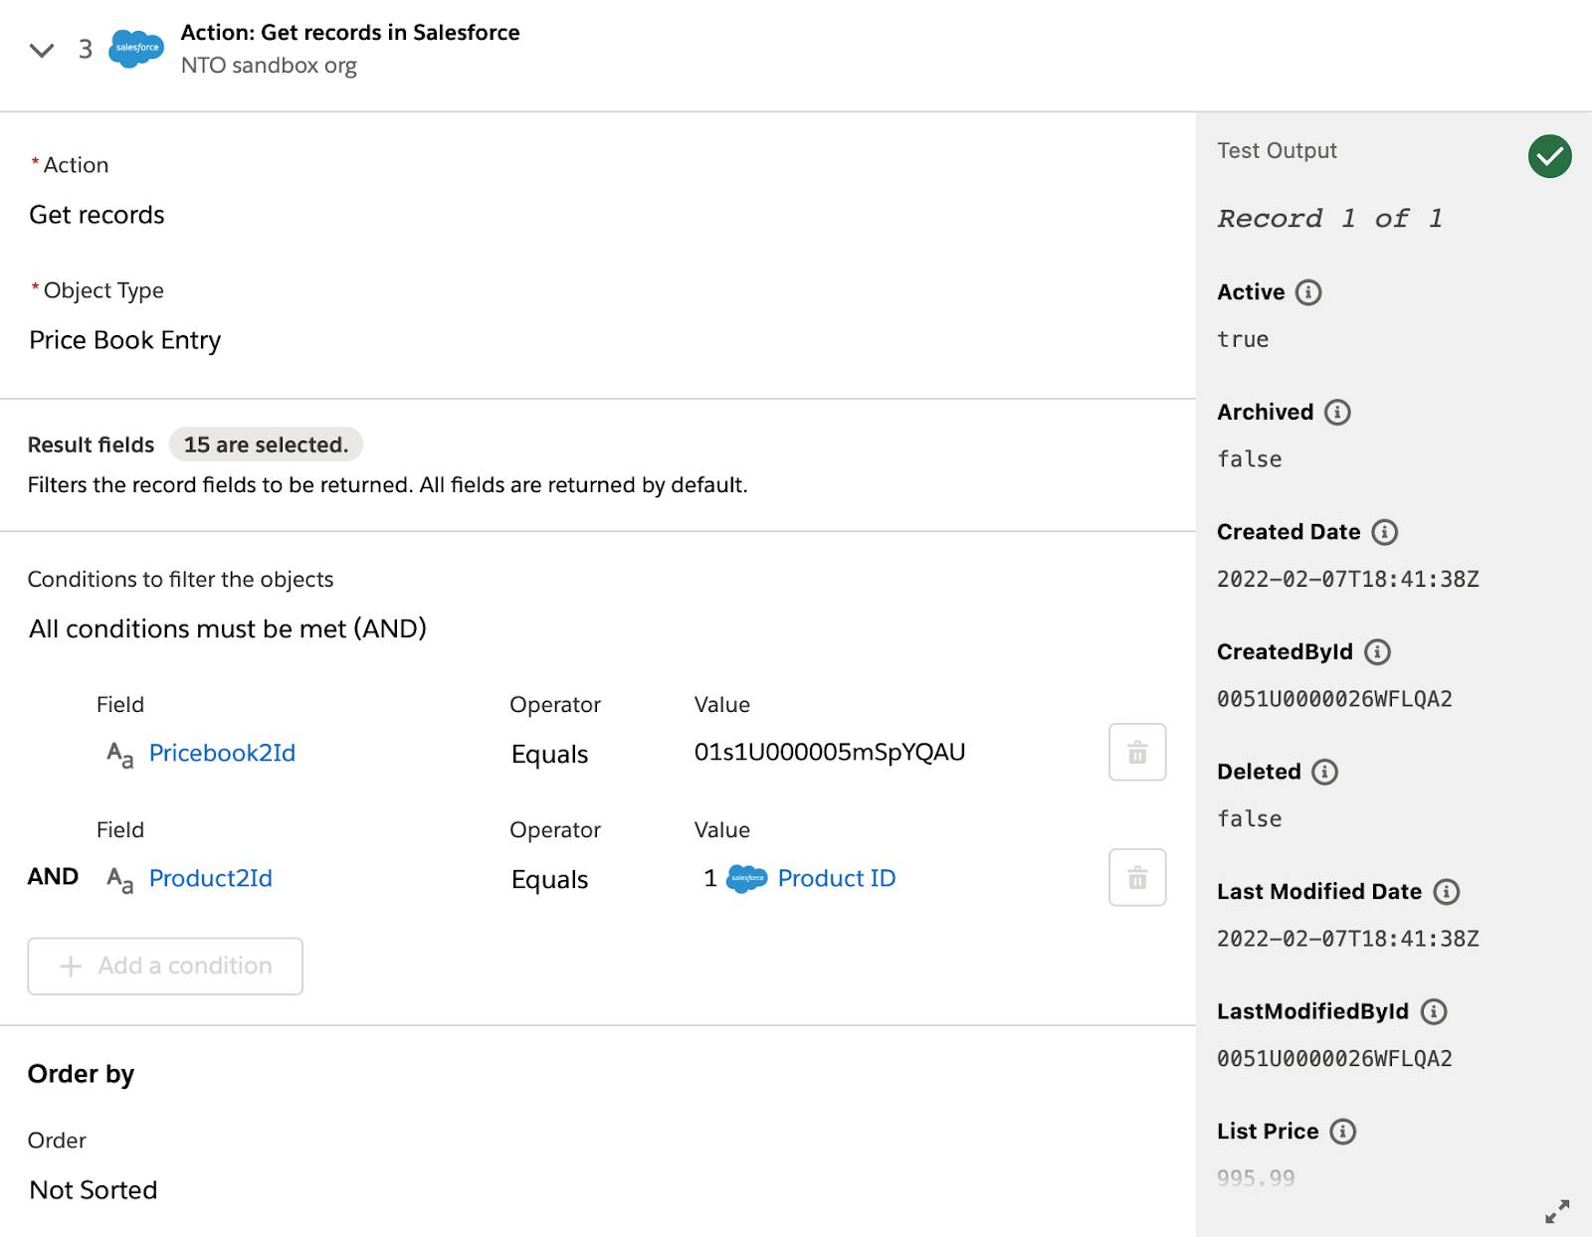1592x1237 pixels.
Task: Open the Product2Id field selector
Action: [x=210, y=878]
